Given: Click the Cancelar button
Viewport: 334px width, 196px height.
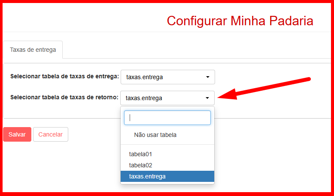Looking at the screenshot, I should point(51,134).
